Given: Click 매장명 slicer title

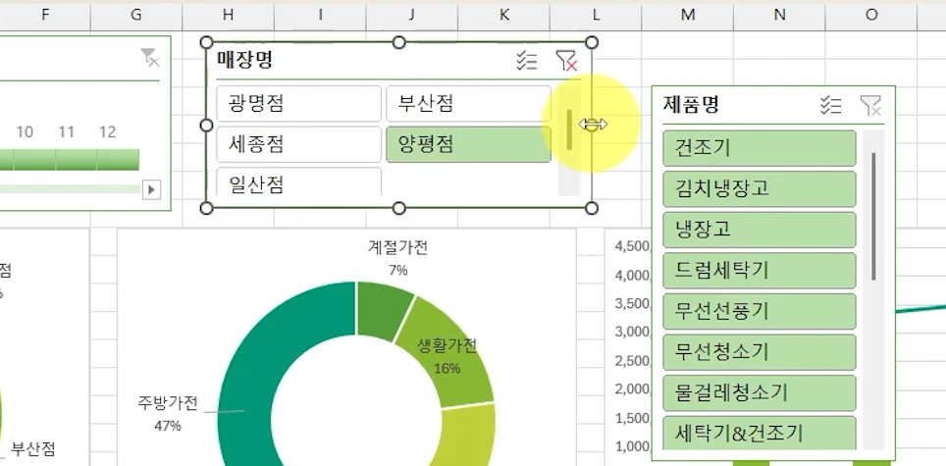Looking at the screenshot, I should (245, 60).
